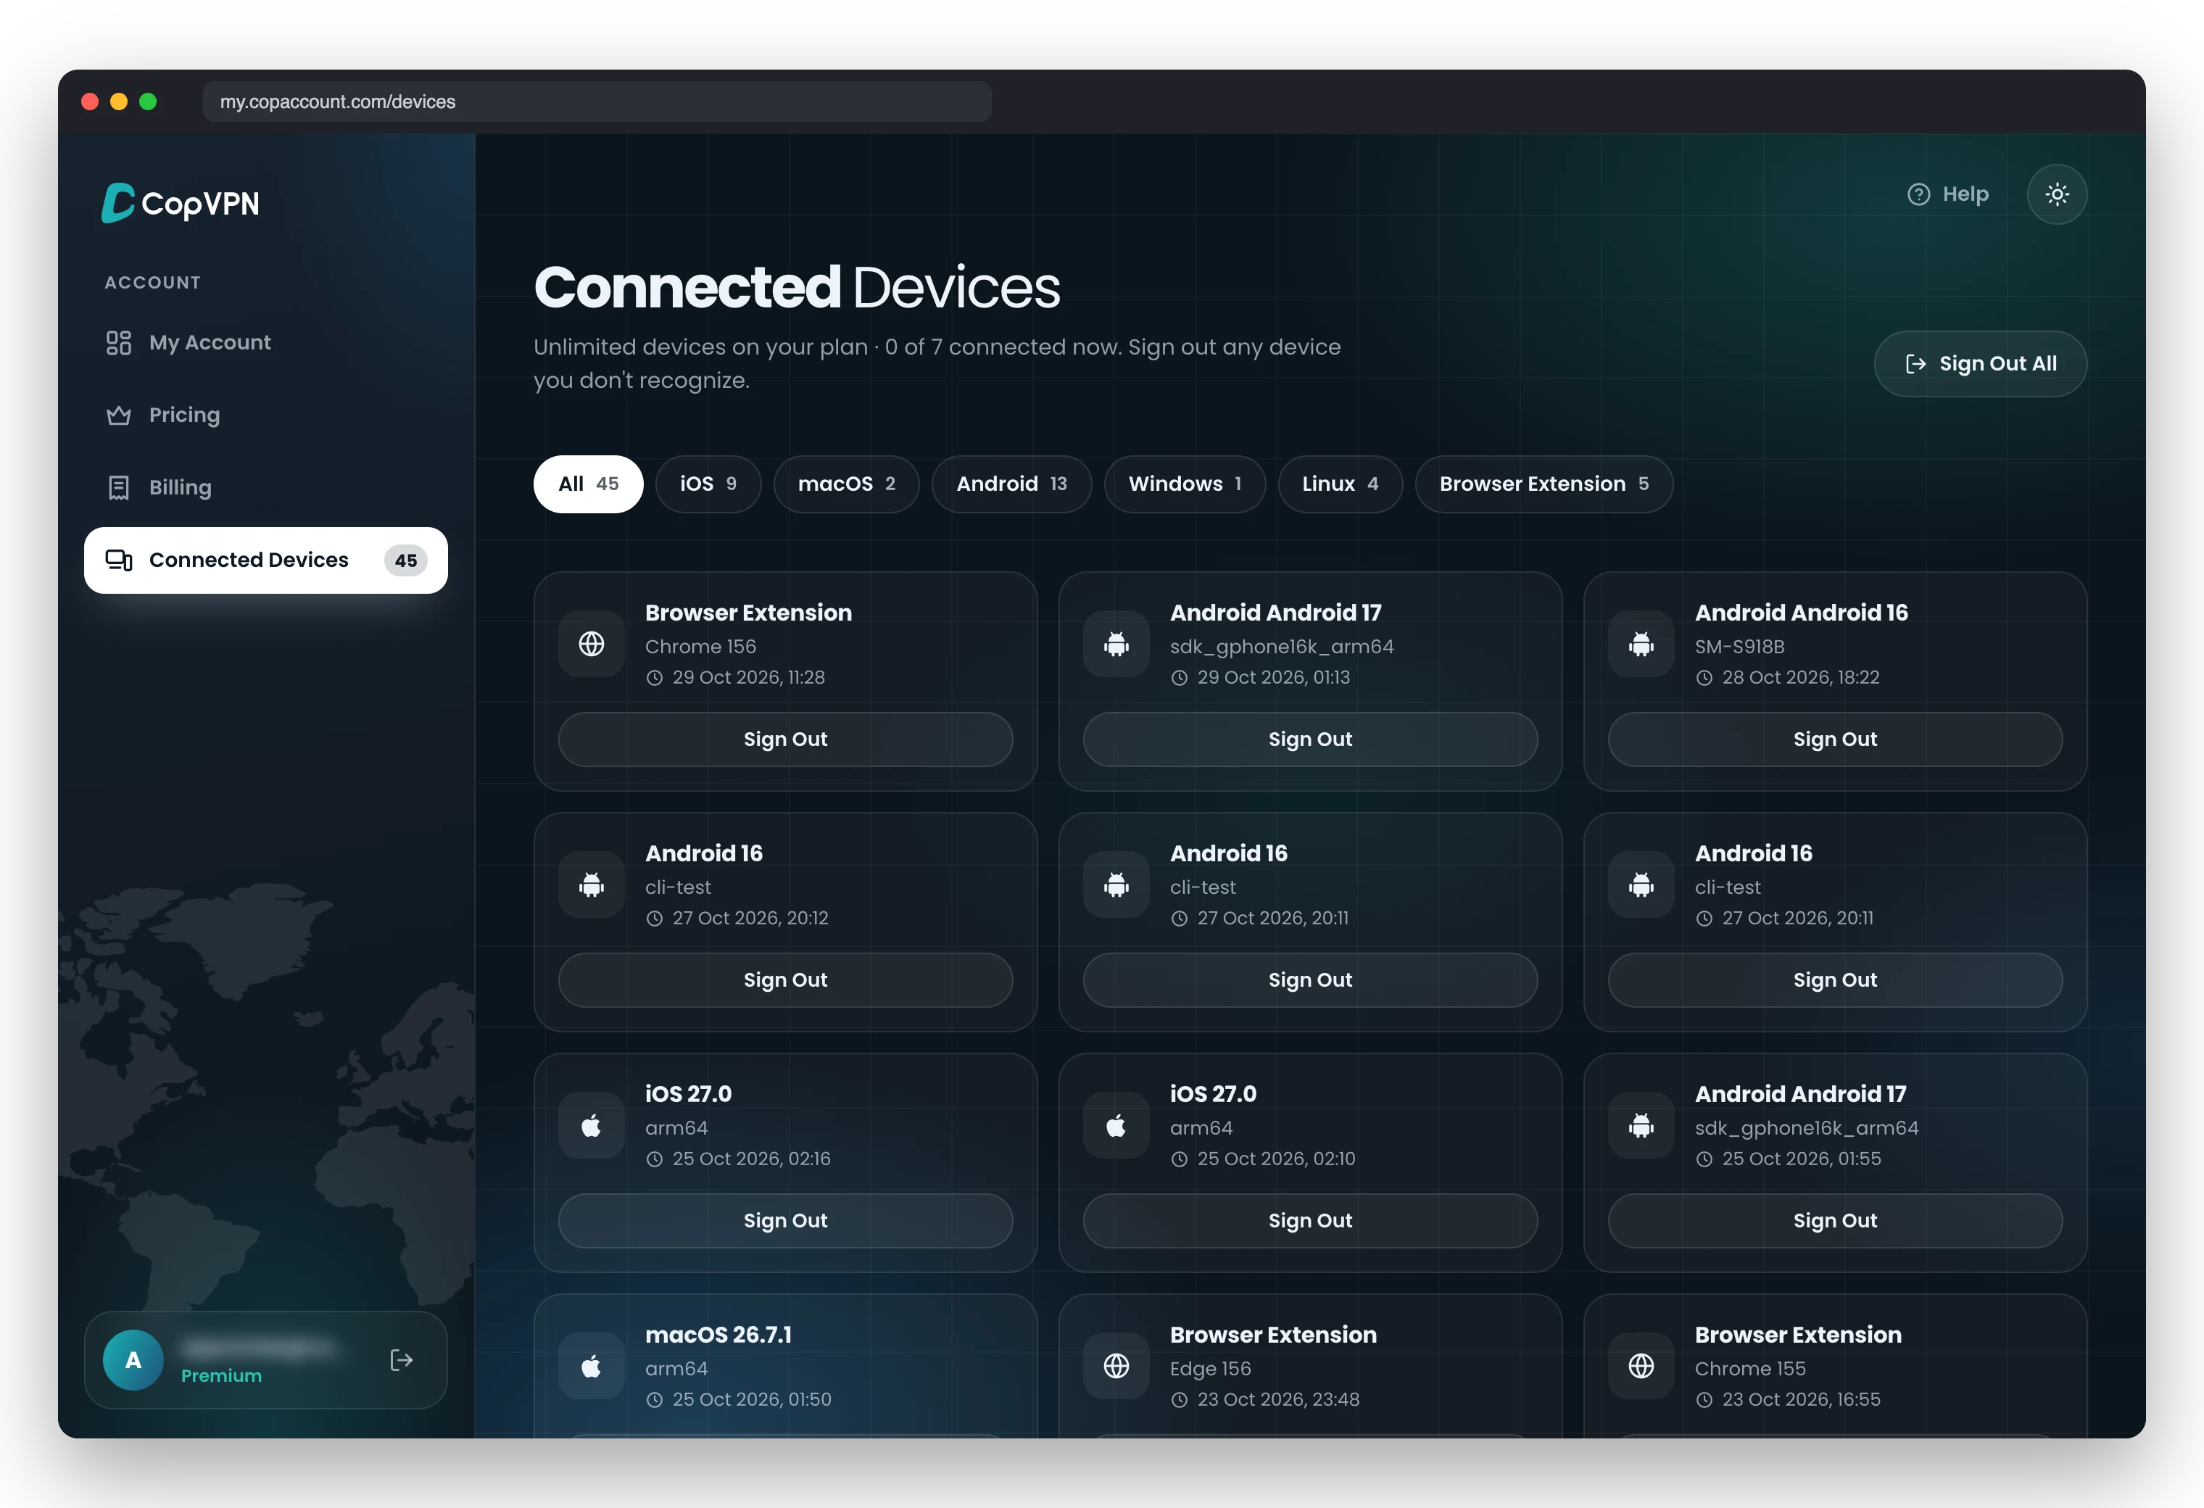Go to the Pricing page
This screenshot has height=1508, width=2204.
pos(265,415)
